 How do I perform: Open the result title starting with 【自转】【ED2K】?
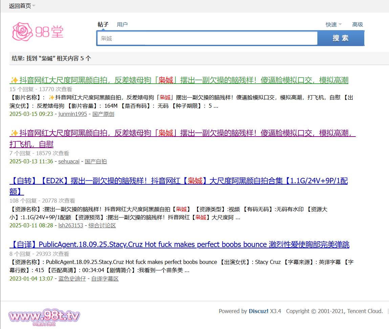tap(178, 181)
